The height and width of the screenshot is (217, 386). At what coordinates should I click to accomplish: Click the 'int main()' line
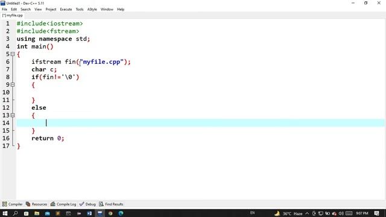tap(35, 46)
